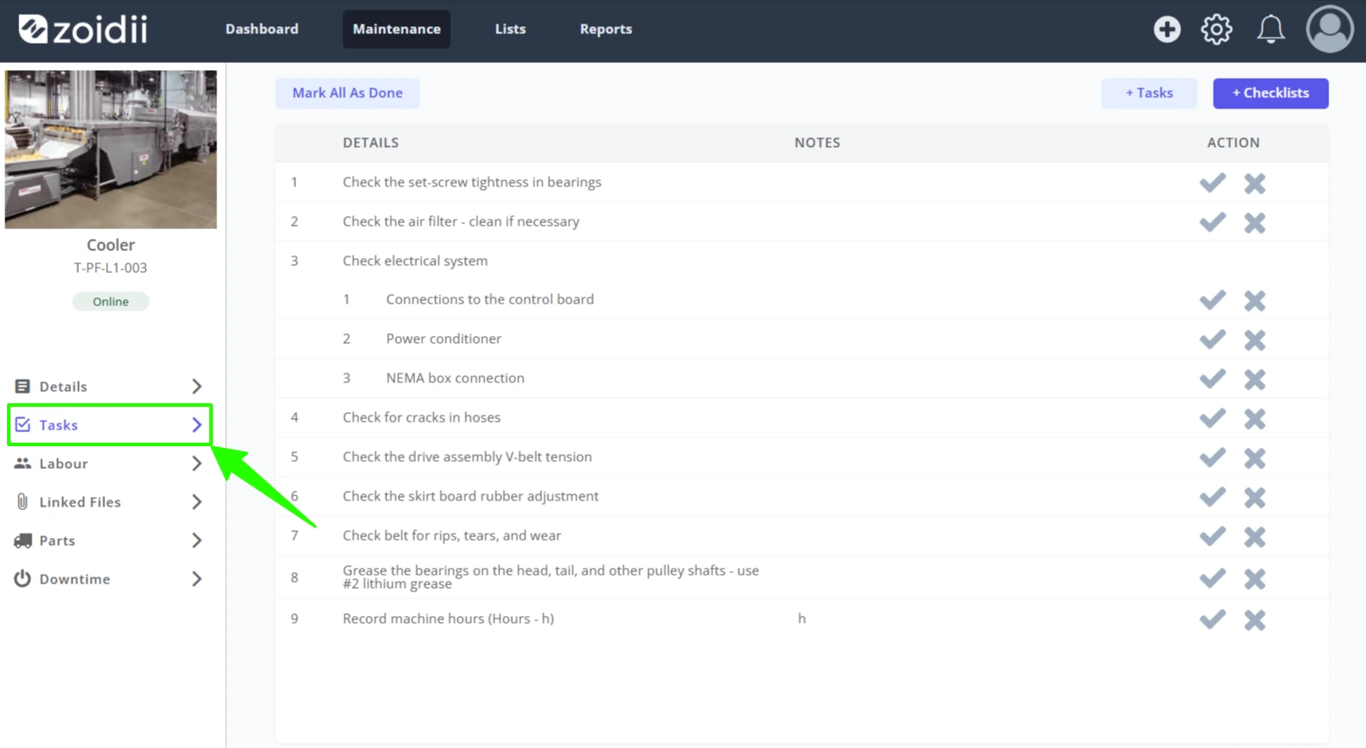Image resolution: width=1366 pixels, height=748 pixels.
Task: Reject 'skirt board rubber adjustment' task
Action: pos(1255,497)
